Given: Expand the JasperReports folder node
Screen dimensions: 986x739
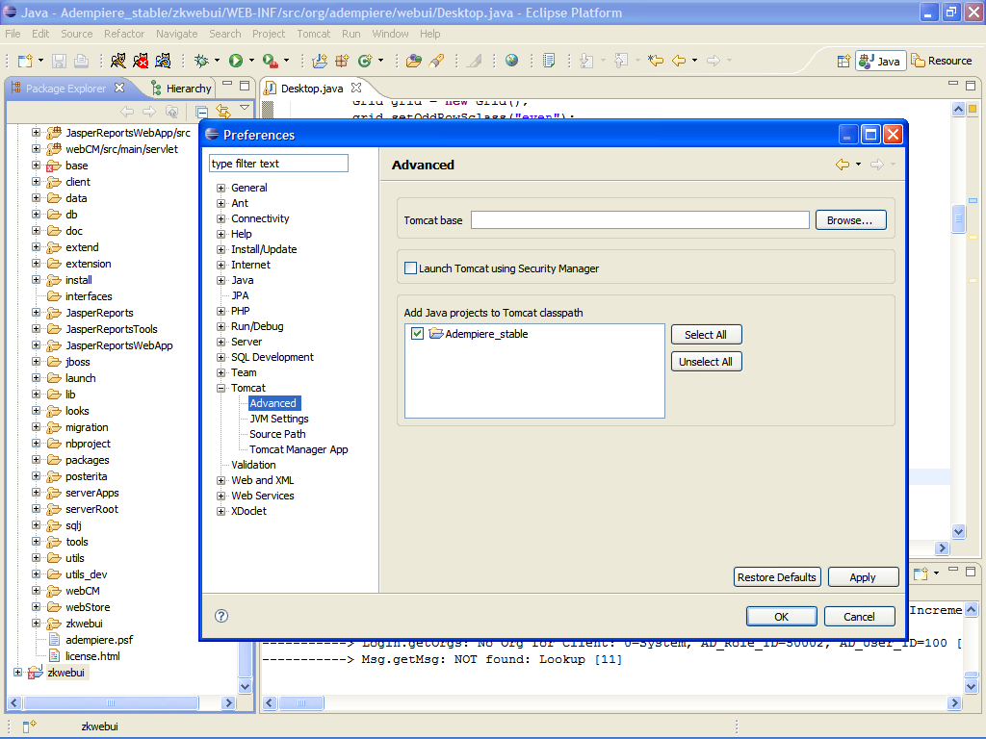Looking at the screenshot, I should click(x=36, y=313).
